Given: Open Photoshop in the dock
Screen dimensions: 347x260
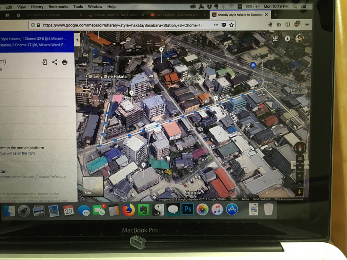Looking at the screenshot, I should point(188,209).
